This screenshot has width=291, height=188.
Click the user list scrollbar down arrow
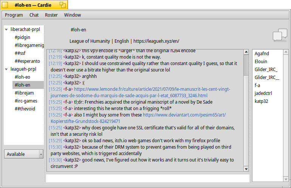tap(286, 179)
